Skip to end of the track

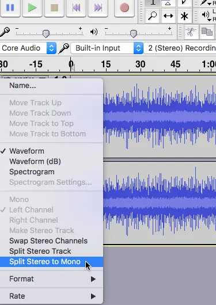[x=98, y=8]
